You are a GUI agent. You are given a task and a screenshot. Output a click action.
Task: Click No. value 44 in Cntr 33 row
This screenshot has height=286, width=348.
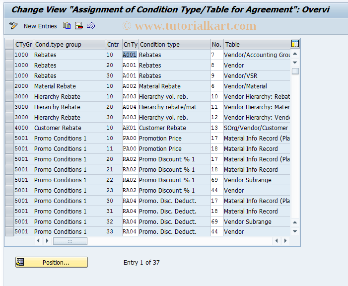[217, 231]
